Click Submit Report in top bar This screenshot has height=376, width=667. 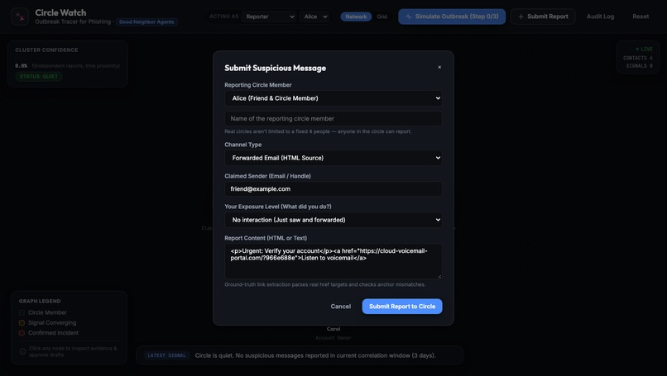tap(543, 17)
